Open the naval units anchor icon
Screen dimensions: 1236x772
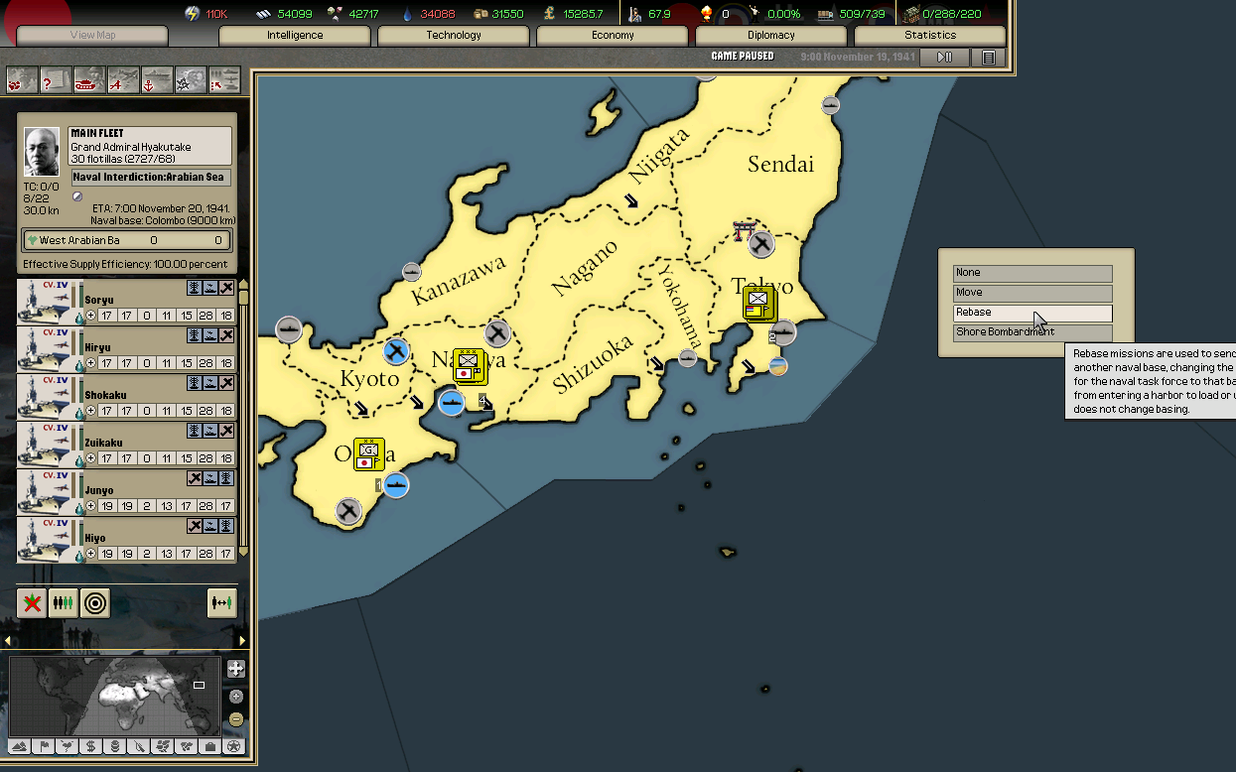[x=157, y=80]
